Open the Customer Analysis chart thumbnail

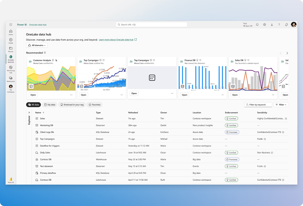pyautogui.click(x=51, y=78)
